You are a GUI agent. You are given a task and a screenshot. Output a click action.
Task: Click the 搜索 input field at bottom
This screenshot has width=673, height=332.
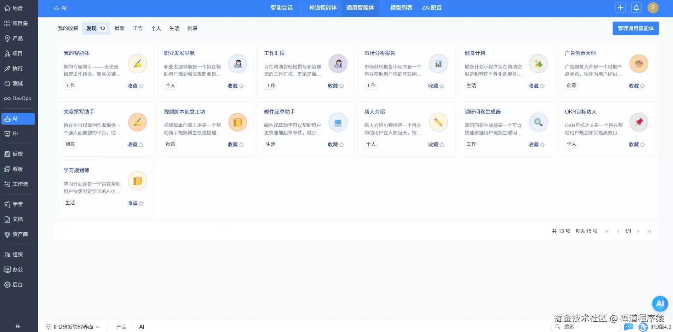pos(586,326)
